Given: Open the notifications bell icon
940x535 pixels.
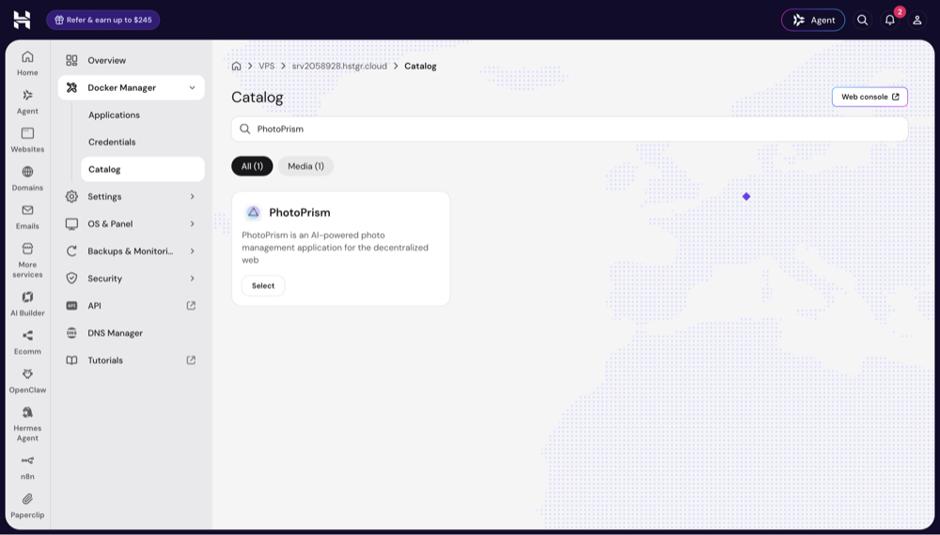Looking at the screenshot, I should tap(889, 20).
